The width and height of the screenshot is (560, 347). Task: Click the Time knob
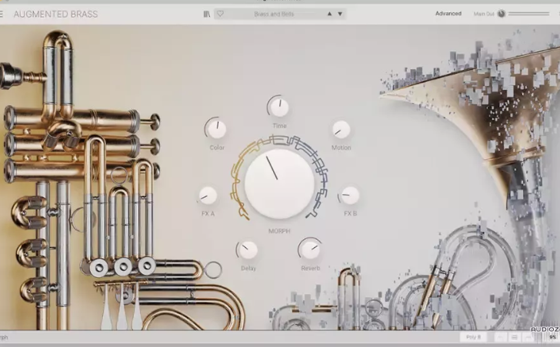279,107
